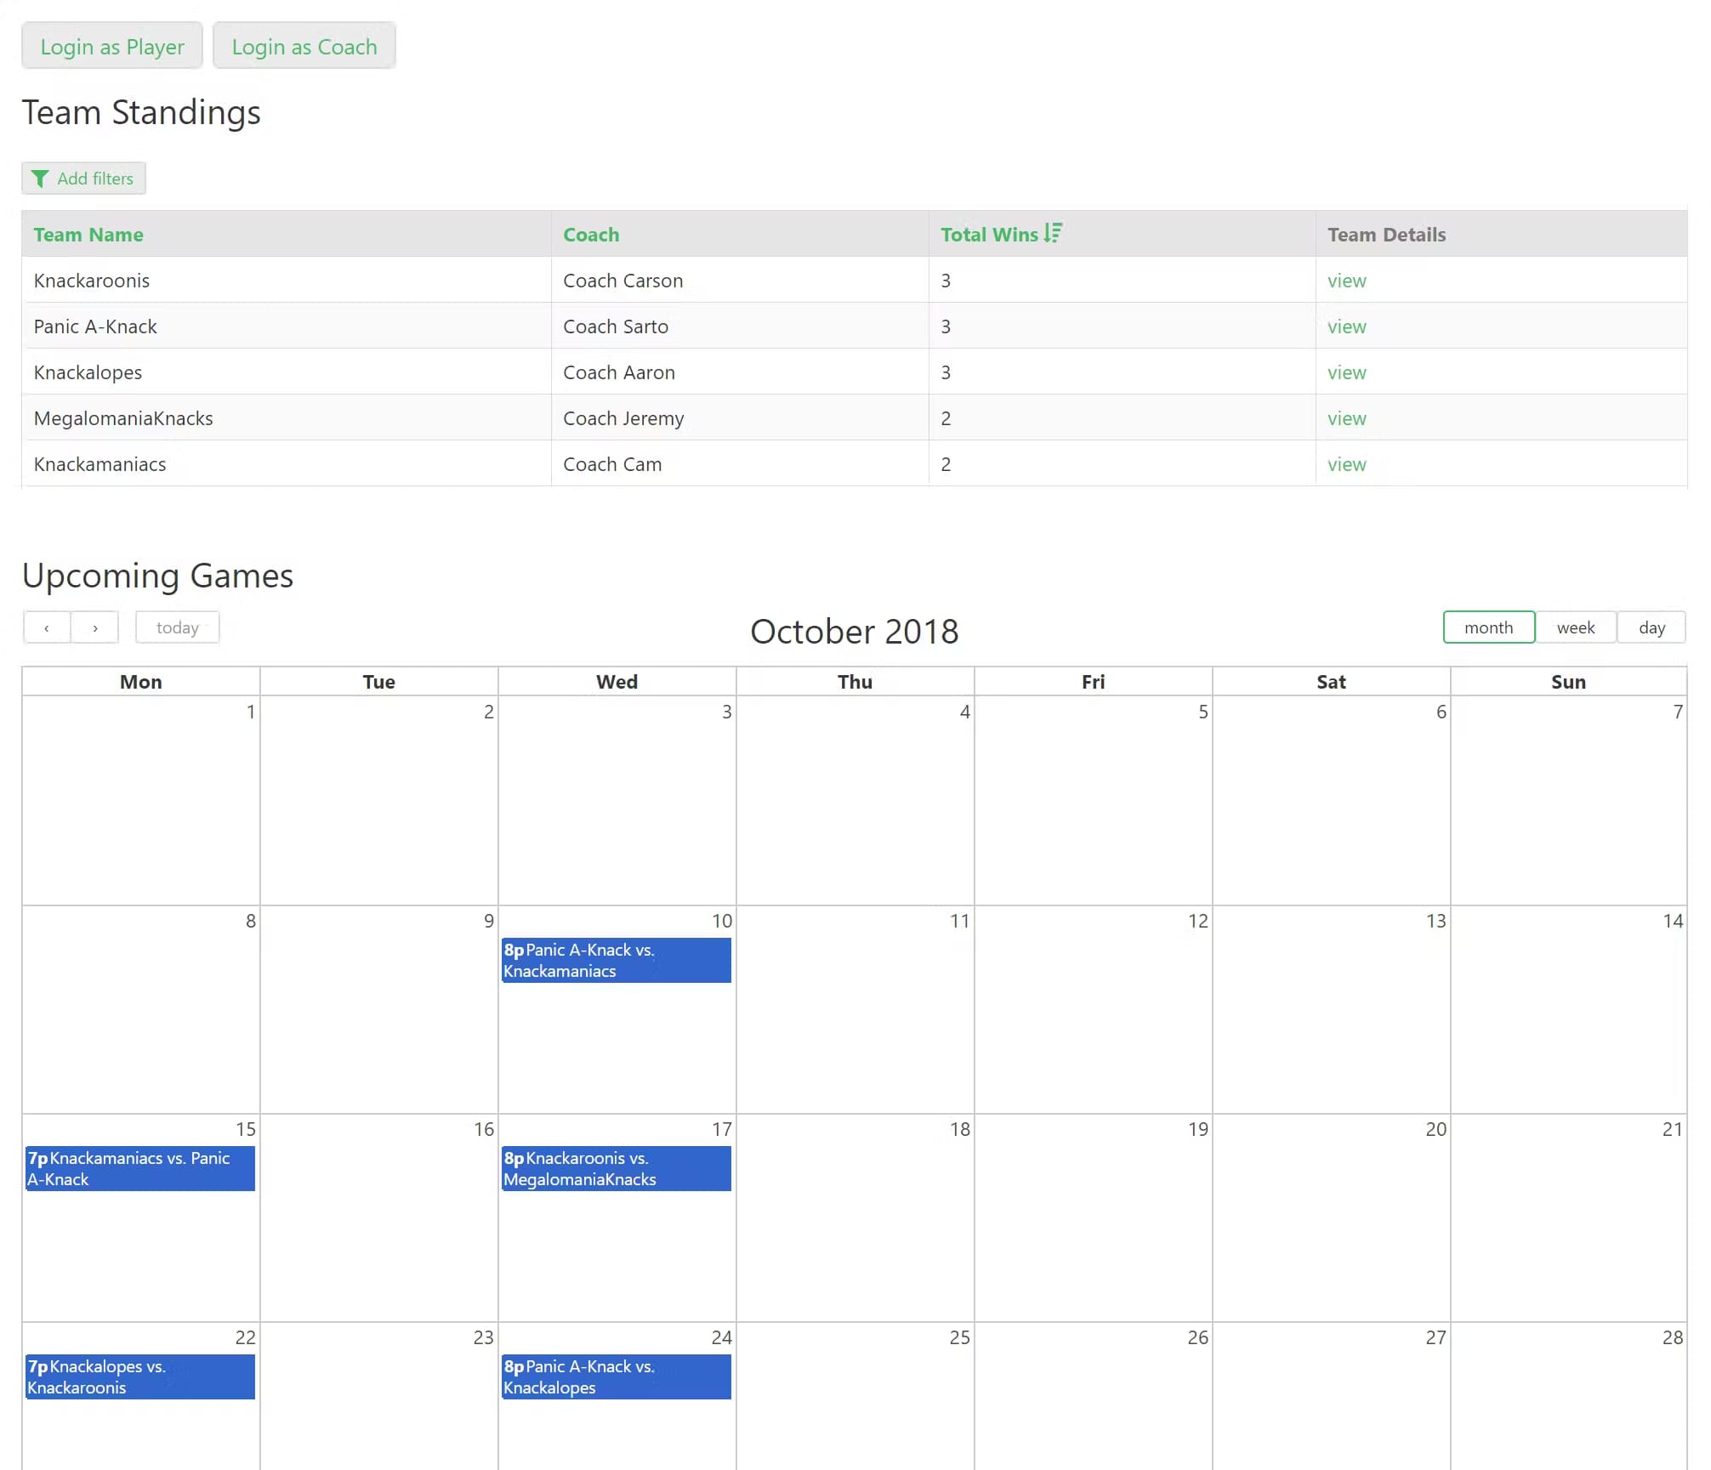The height and width of the screenshot is (1470, 1711).
Task: Open Knackaroonis vs. MegalomaniaKnacks event on 17th
Action: click(616, 1168)
